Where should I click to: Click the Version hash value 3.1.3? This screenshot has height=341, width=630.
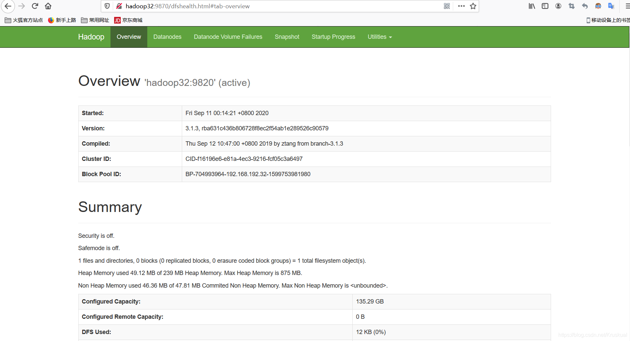coord(257,128)
